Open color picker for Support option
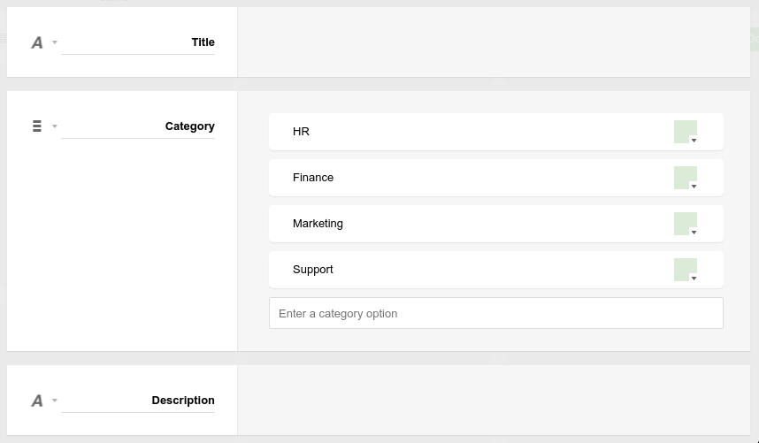This screenshot has width=759, height=443. (686, 270)
